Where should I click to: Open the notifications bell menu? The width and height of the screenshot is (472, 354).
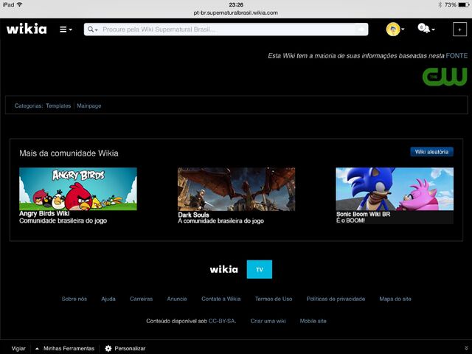pos(426,29)
